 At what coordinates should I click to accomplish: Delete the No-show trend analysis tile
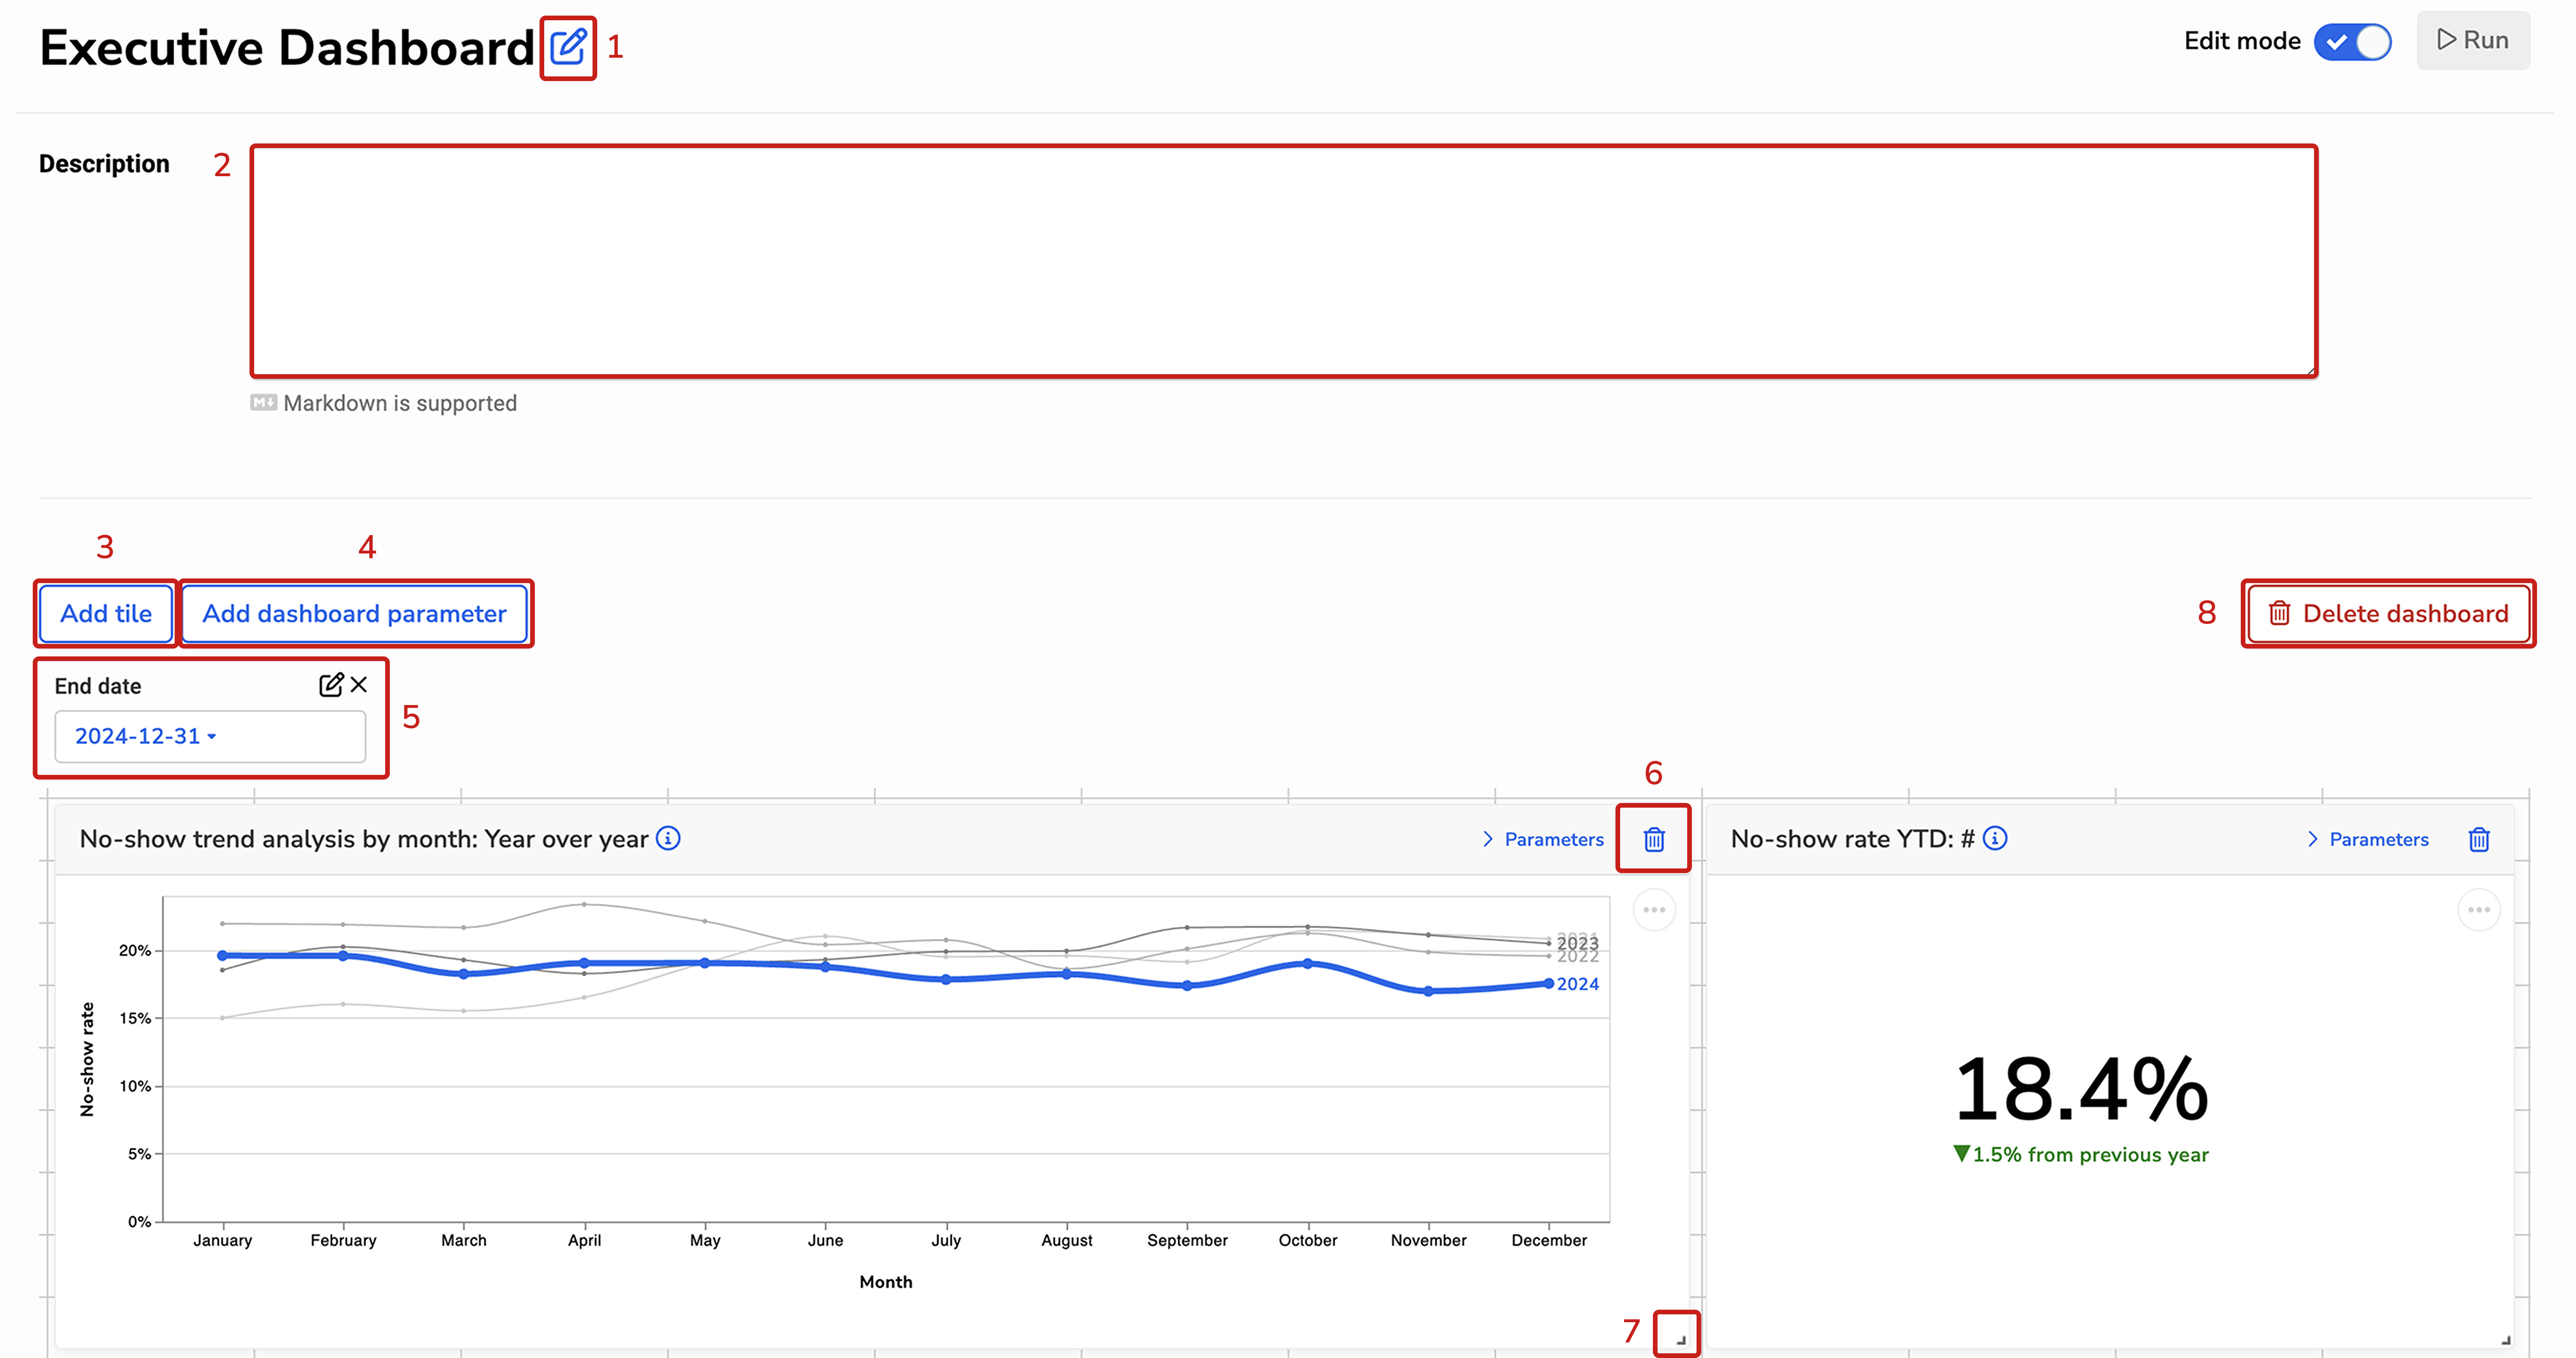(x=1654, y=839)
